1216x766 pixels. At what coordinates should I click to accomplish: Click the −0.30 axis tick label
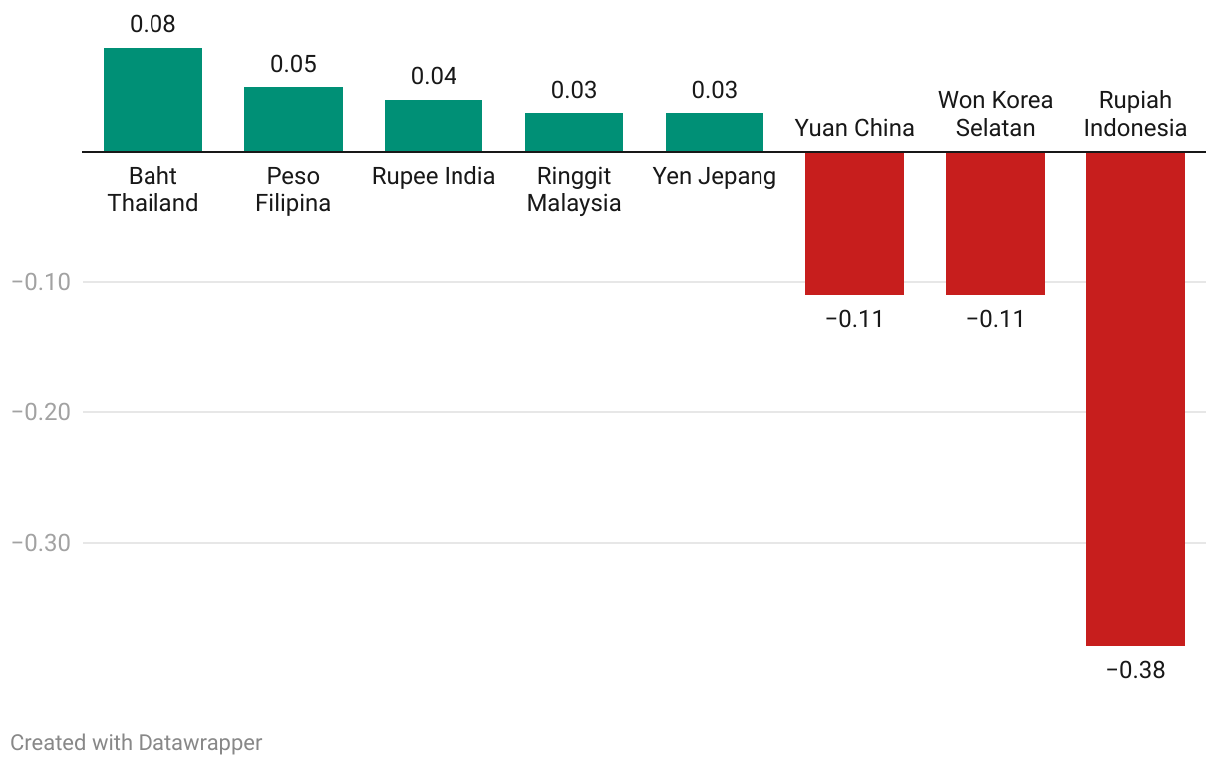[41, 543]
